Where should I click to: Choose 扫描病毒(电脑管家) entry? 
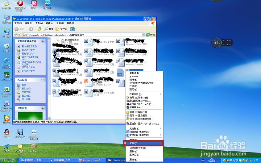tap(144, 132)
